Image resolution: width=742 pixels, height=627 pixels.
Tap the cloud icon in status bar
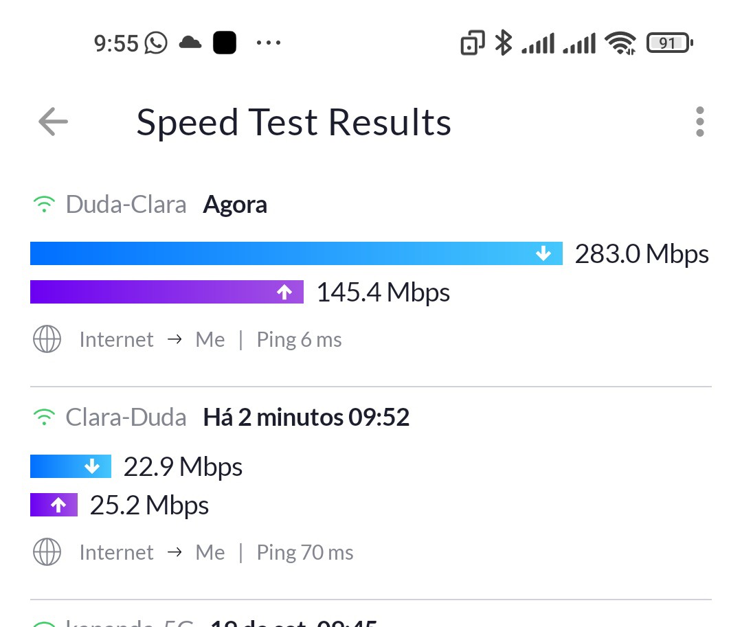(190, 43)
